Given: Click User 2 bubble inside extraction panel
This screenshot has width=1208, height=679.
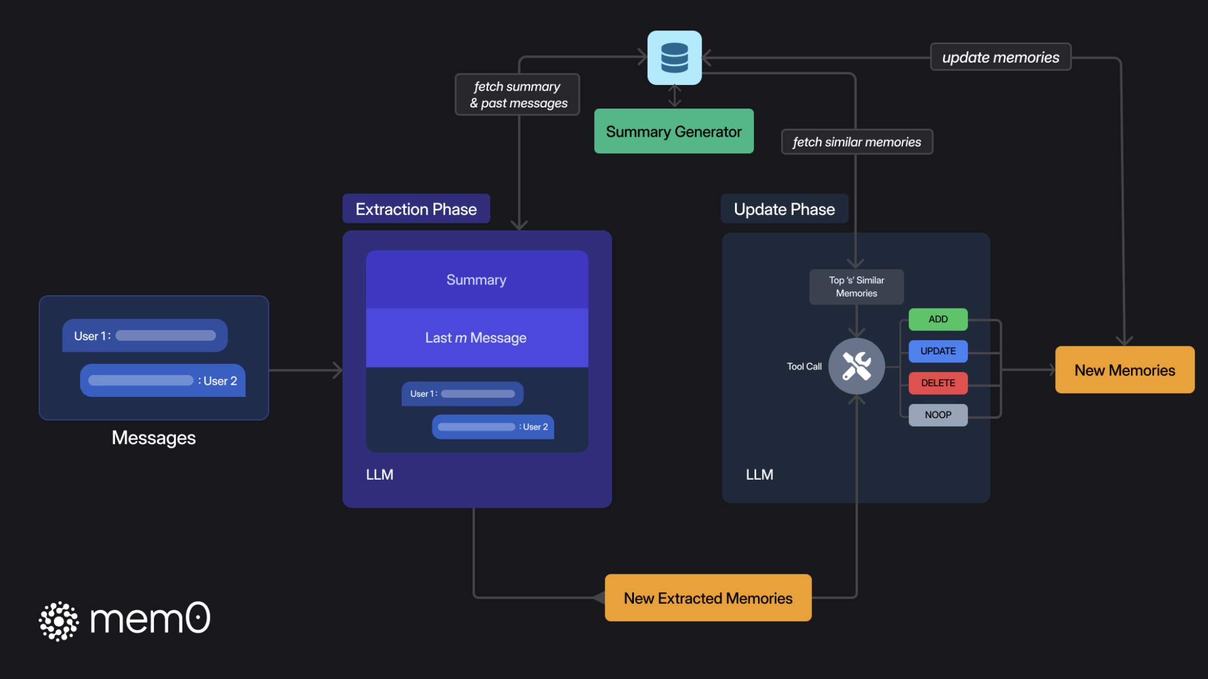Looking at the screenshot, I should pos(493,427).
